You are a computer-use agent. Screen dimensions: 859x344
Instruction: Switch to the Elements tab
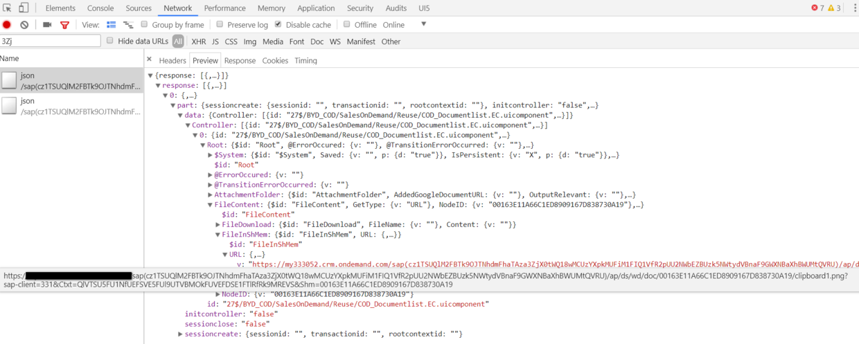point(60,8)
